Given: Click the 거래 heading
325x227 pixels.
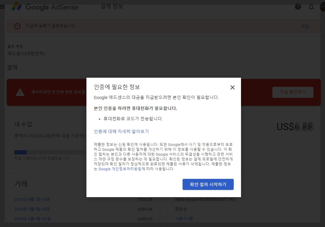Looking at the screenshot, I should pos(21,184).
